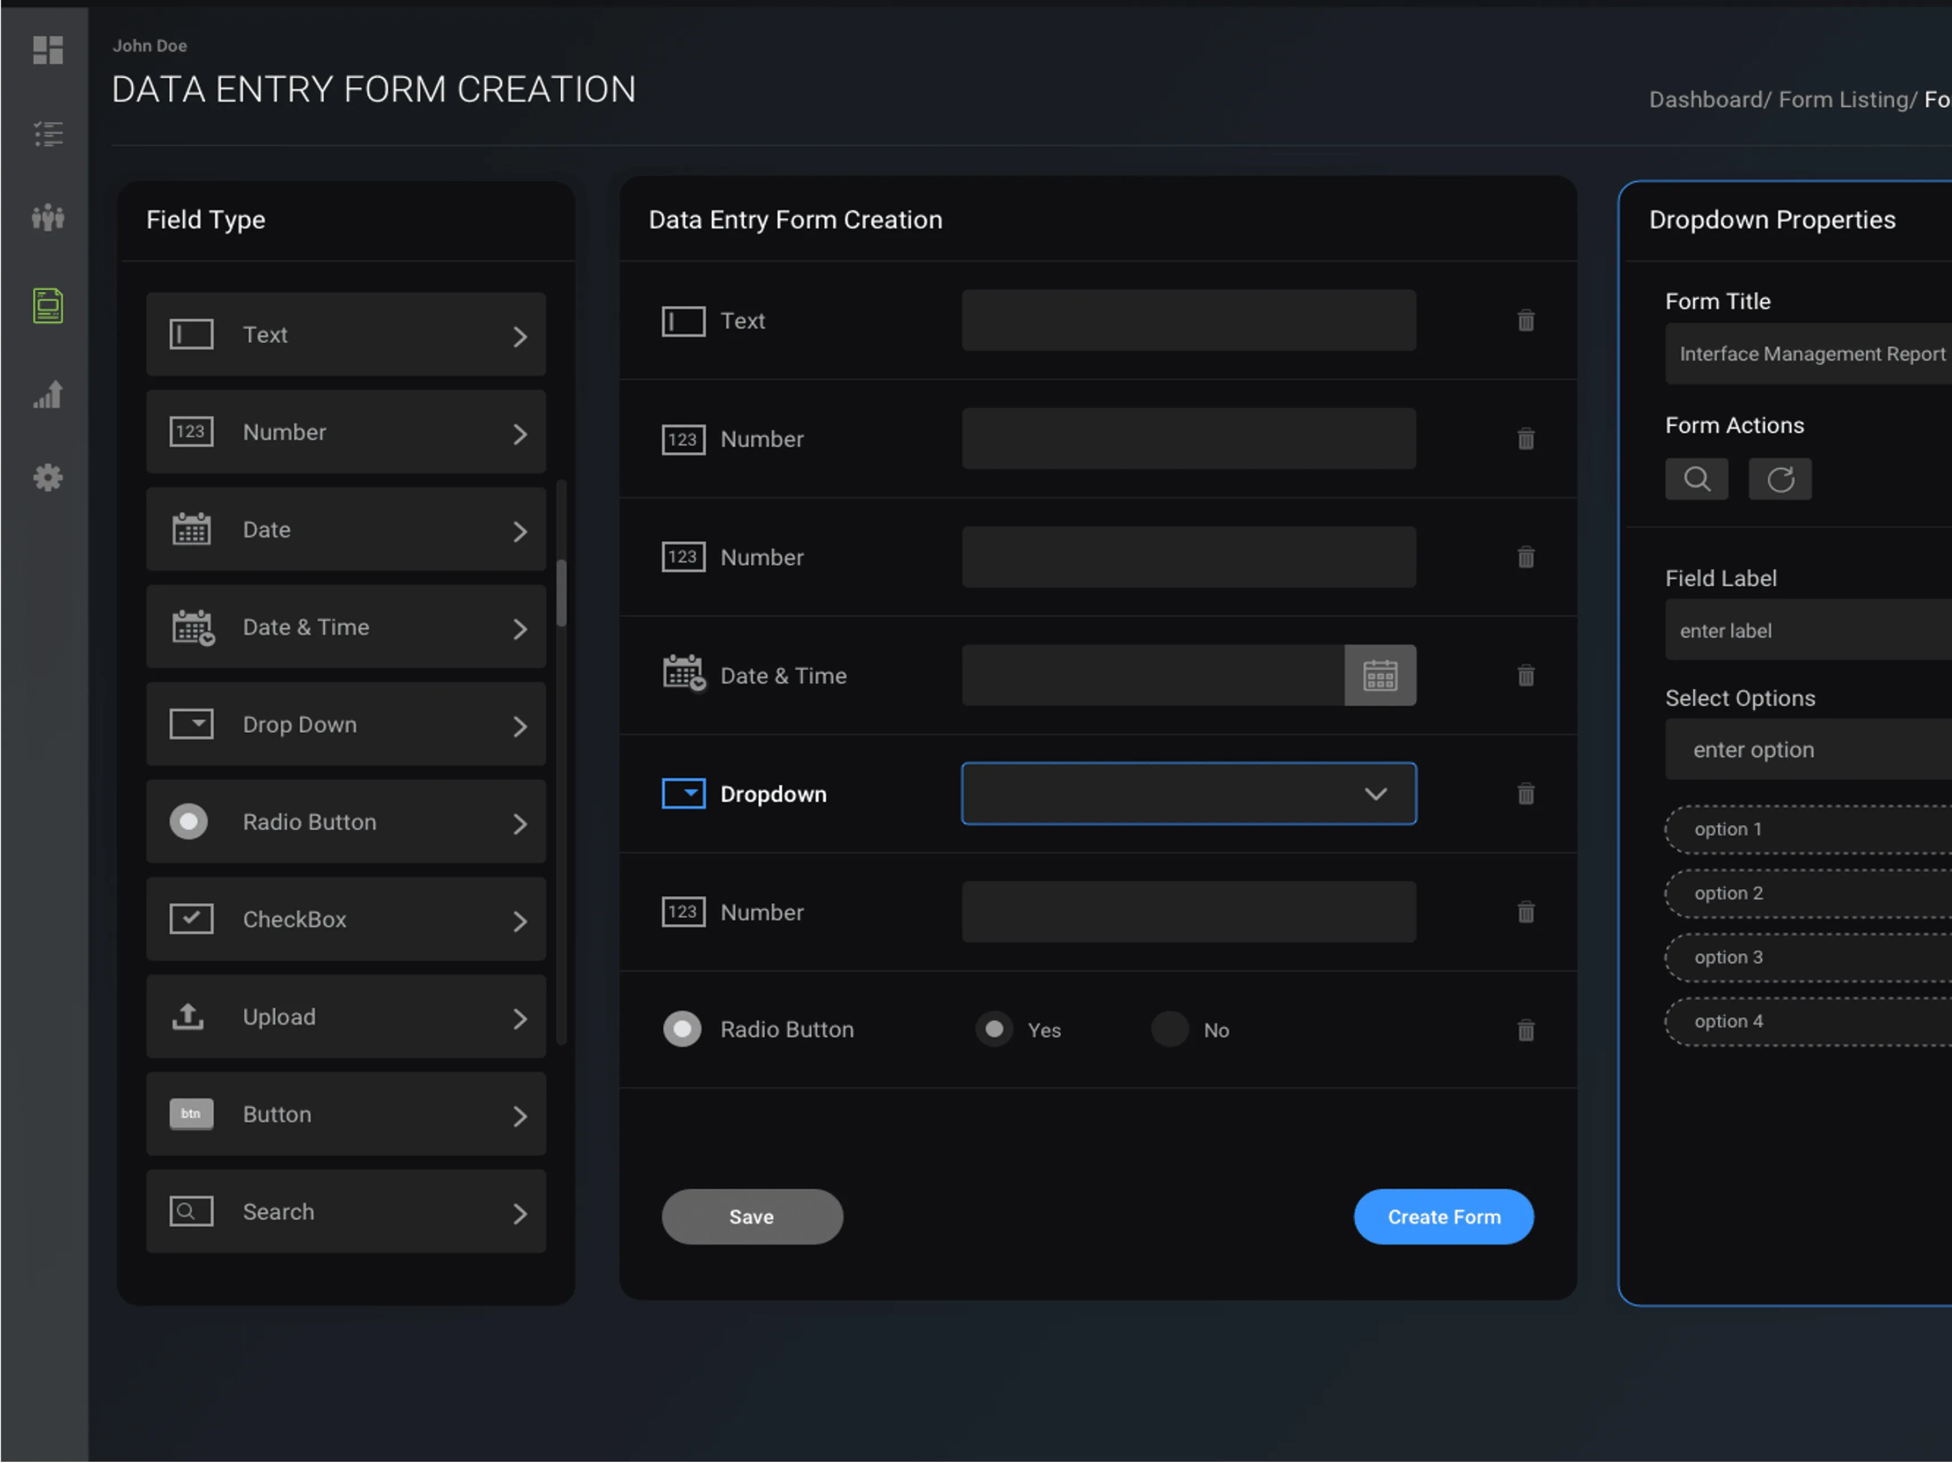Open the settings gear sidebar icon
Image resolution: width=1952 pixels, height=1463 pixels.
pos(48,478)
